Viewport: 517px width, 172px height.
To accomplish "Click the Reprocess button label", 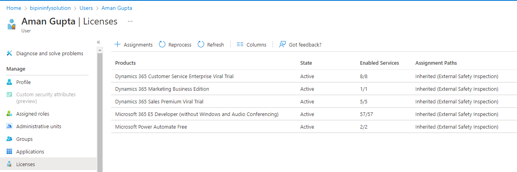I will pyautogui.click(x=180, y=45).
